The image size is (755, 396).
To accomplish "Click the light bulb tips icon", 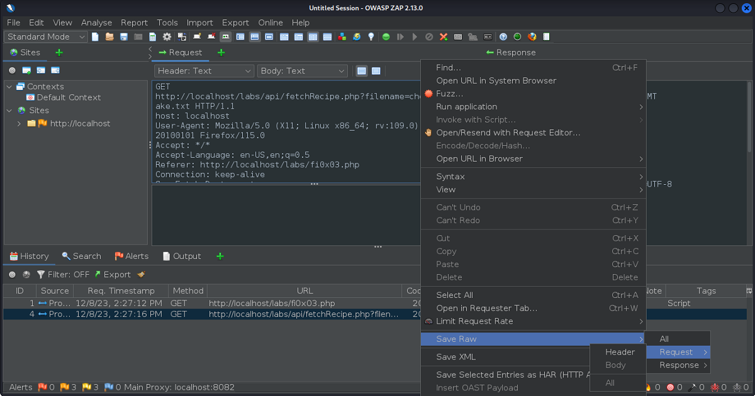I will coord(371,37).
